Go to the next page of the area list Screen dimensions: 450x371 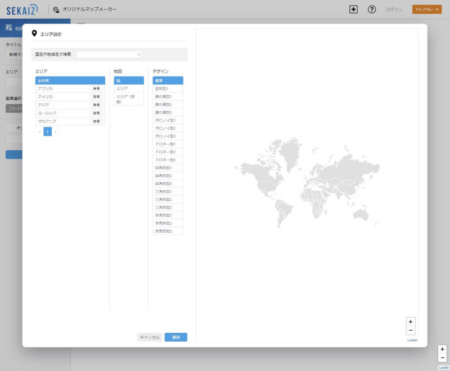coord(56,132)
